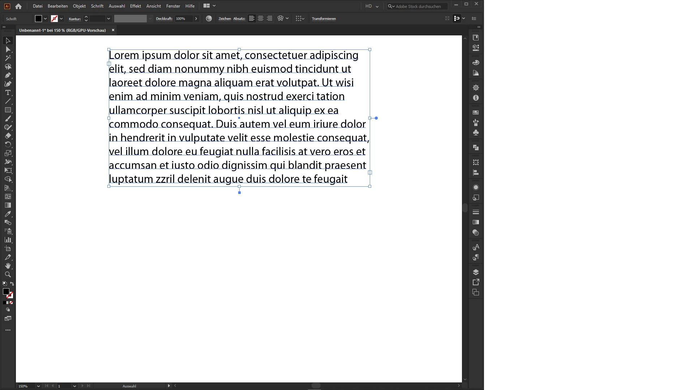
Task: Open the Effekt menu
Action: 135,6
